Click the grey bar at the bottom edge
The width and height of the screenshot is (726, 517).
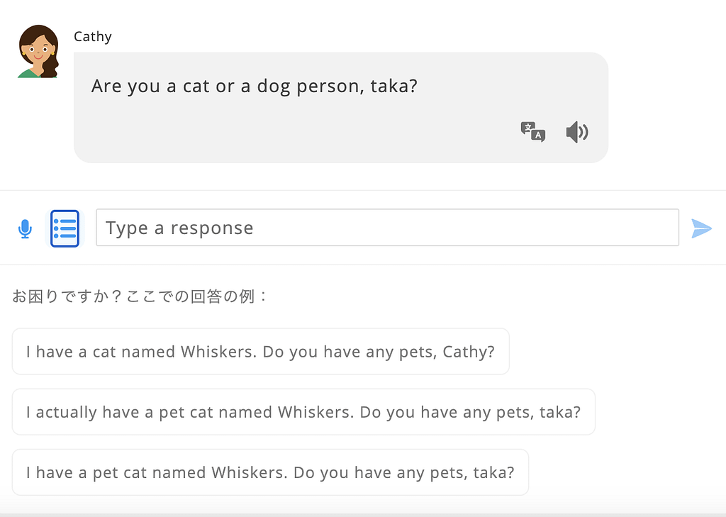(x=363, y=514)
